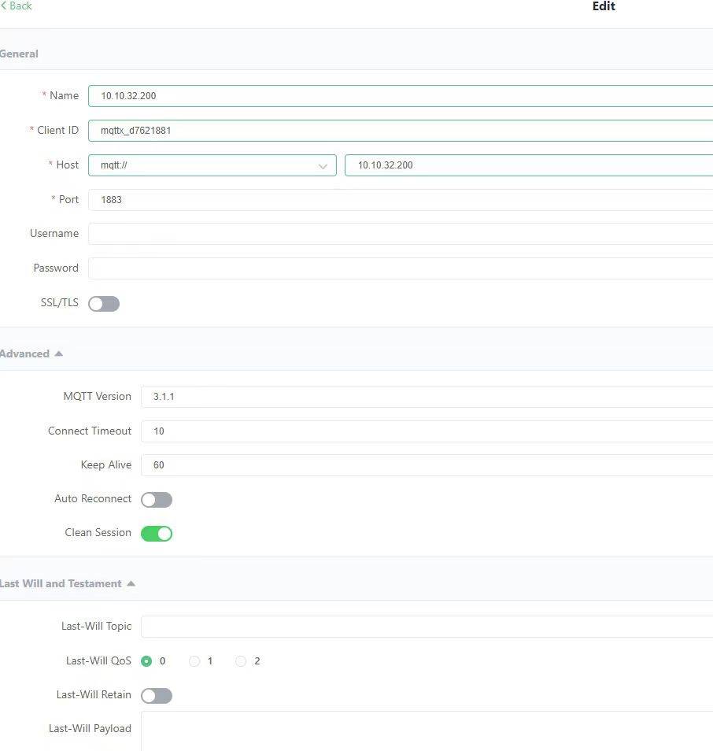Click the Connect Timeout field
The height and width of the screenshot is (751, 713).
[x=427, y=431]
